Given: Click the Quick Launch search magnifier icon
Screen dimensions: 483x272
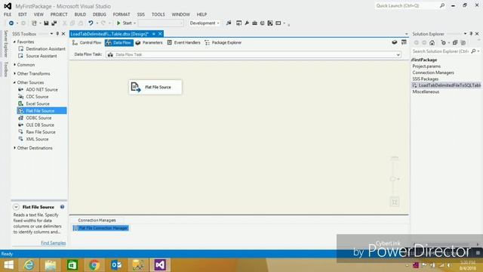Looking at the screenshot, I should pyautogui.click(x=442, y=5).
